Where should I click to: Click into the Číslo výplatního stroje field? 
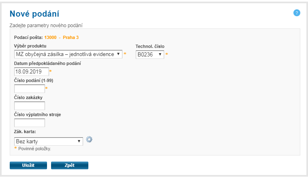(x=29, y=123)
